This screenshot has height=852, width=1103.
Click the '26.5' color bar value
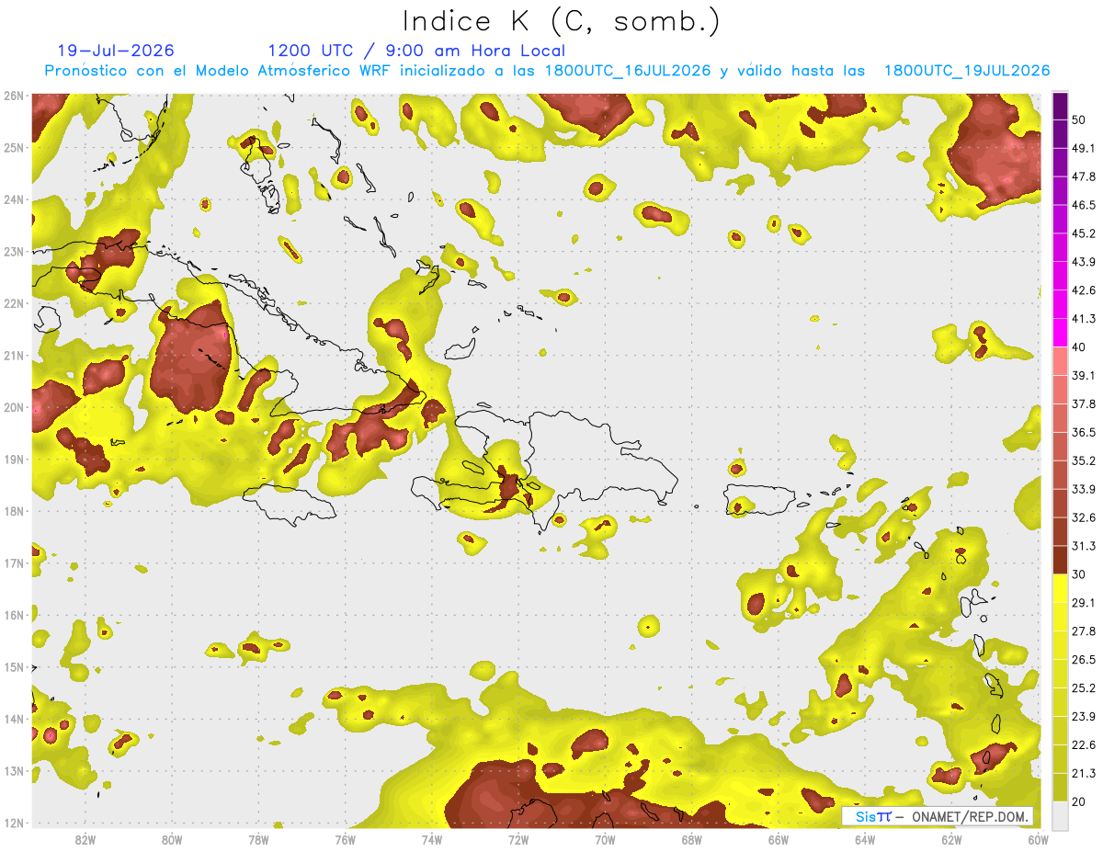pos(1084,660)
